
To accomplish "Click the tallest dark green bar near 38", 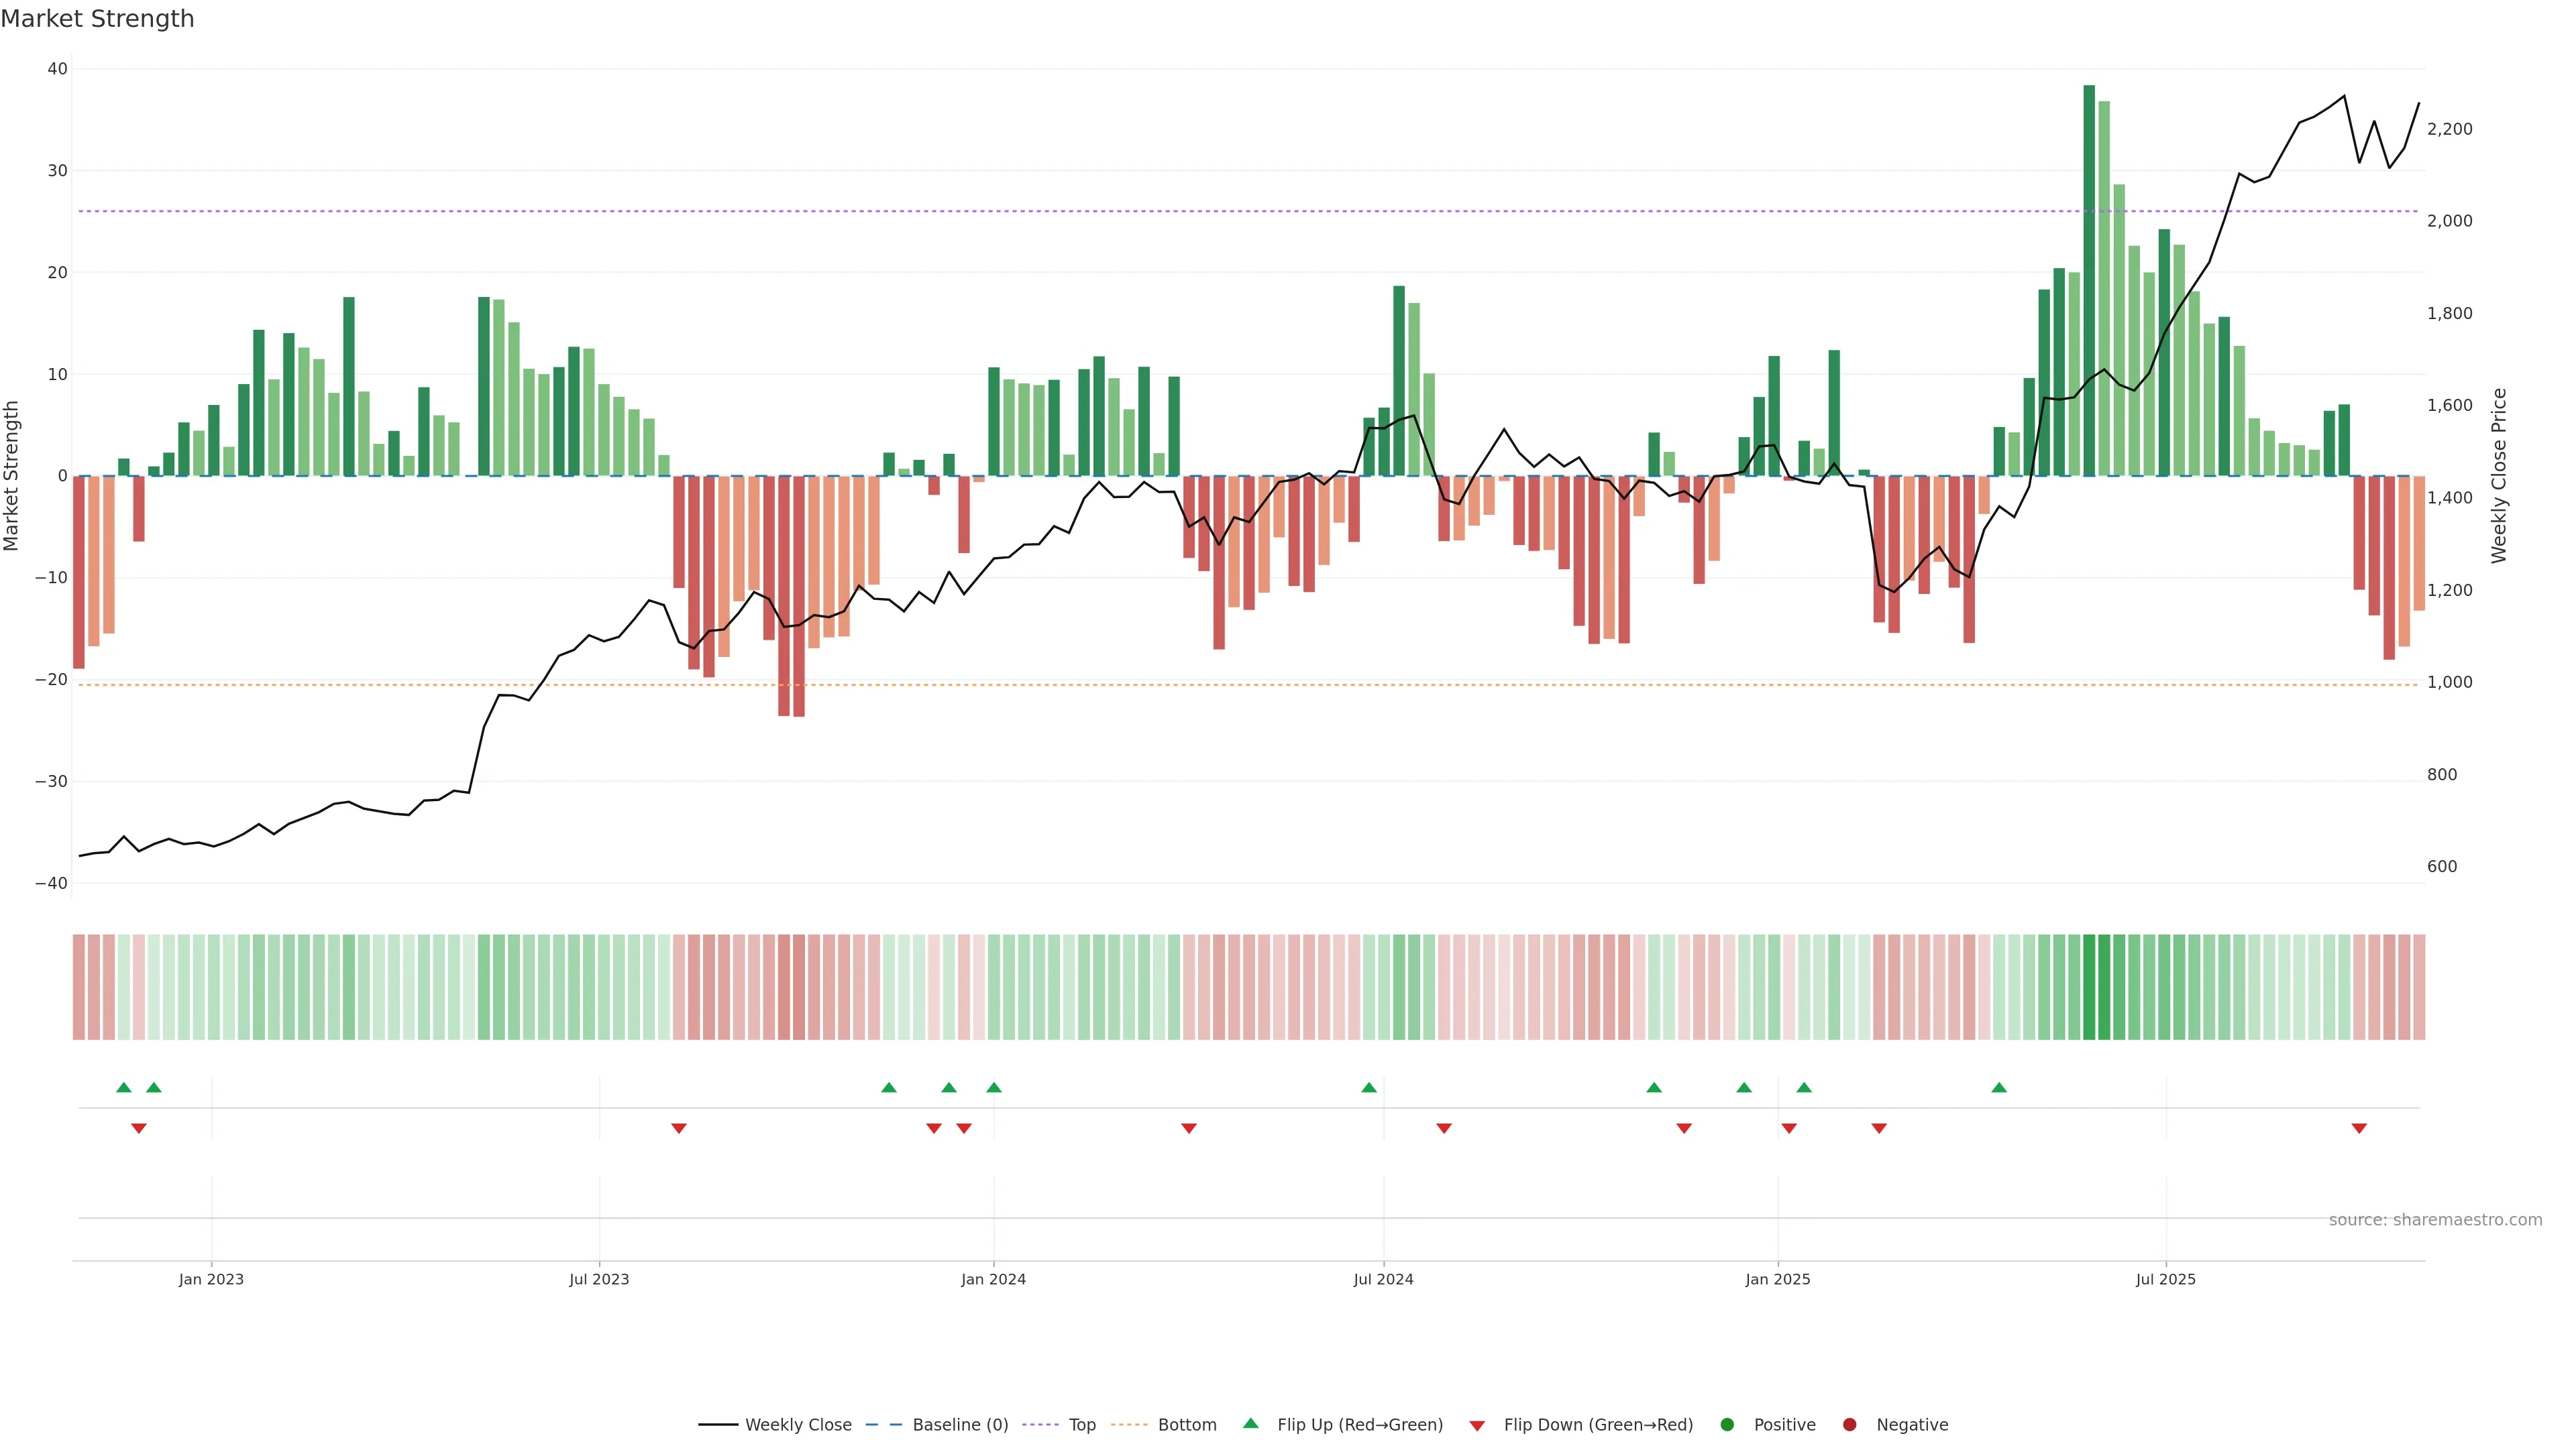I will (x=2089, y=280).
